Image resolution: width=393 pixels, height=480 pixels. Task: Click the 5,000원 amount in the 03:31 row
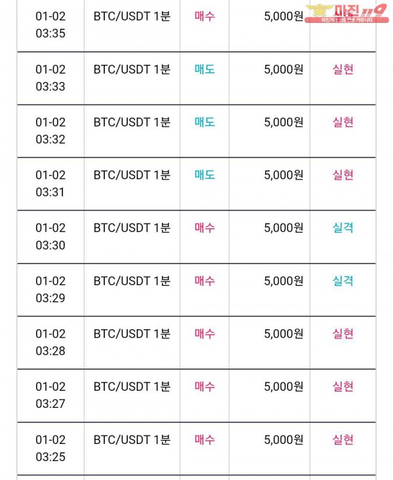[x=284, y=175]
